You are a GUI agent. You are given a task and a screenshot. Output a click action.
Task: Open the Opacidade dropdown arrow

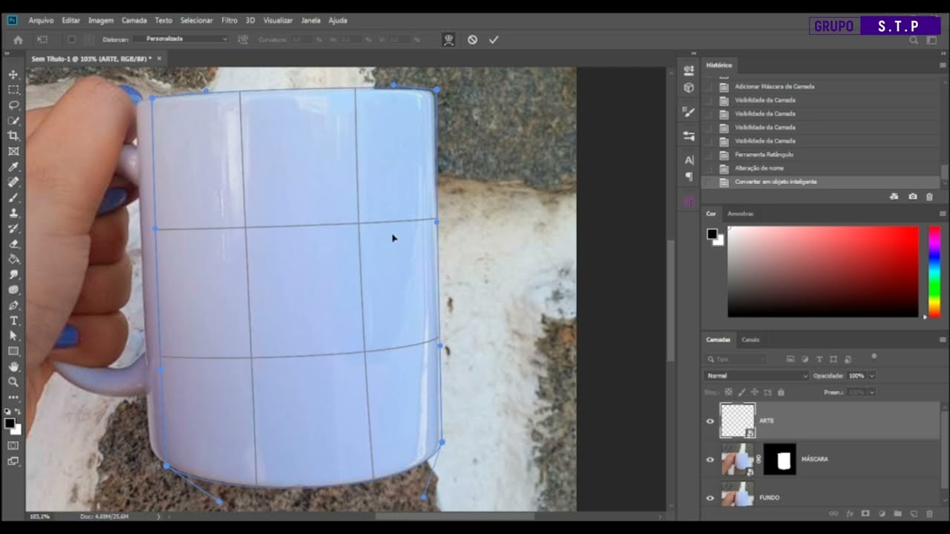click(x=871, y=375)
